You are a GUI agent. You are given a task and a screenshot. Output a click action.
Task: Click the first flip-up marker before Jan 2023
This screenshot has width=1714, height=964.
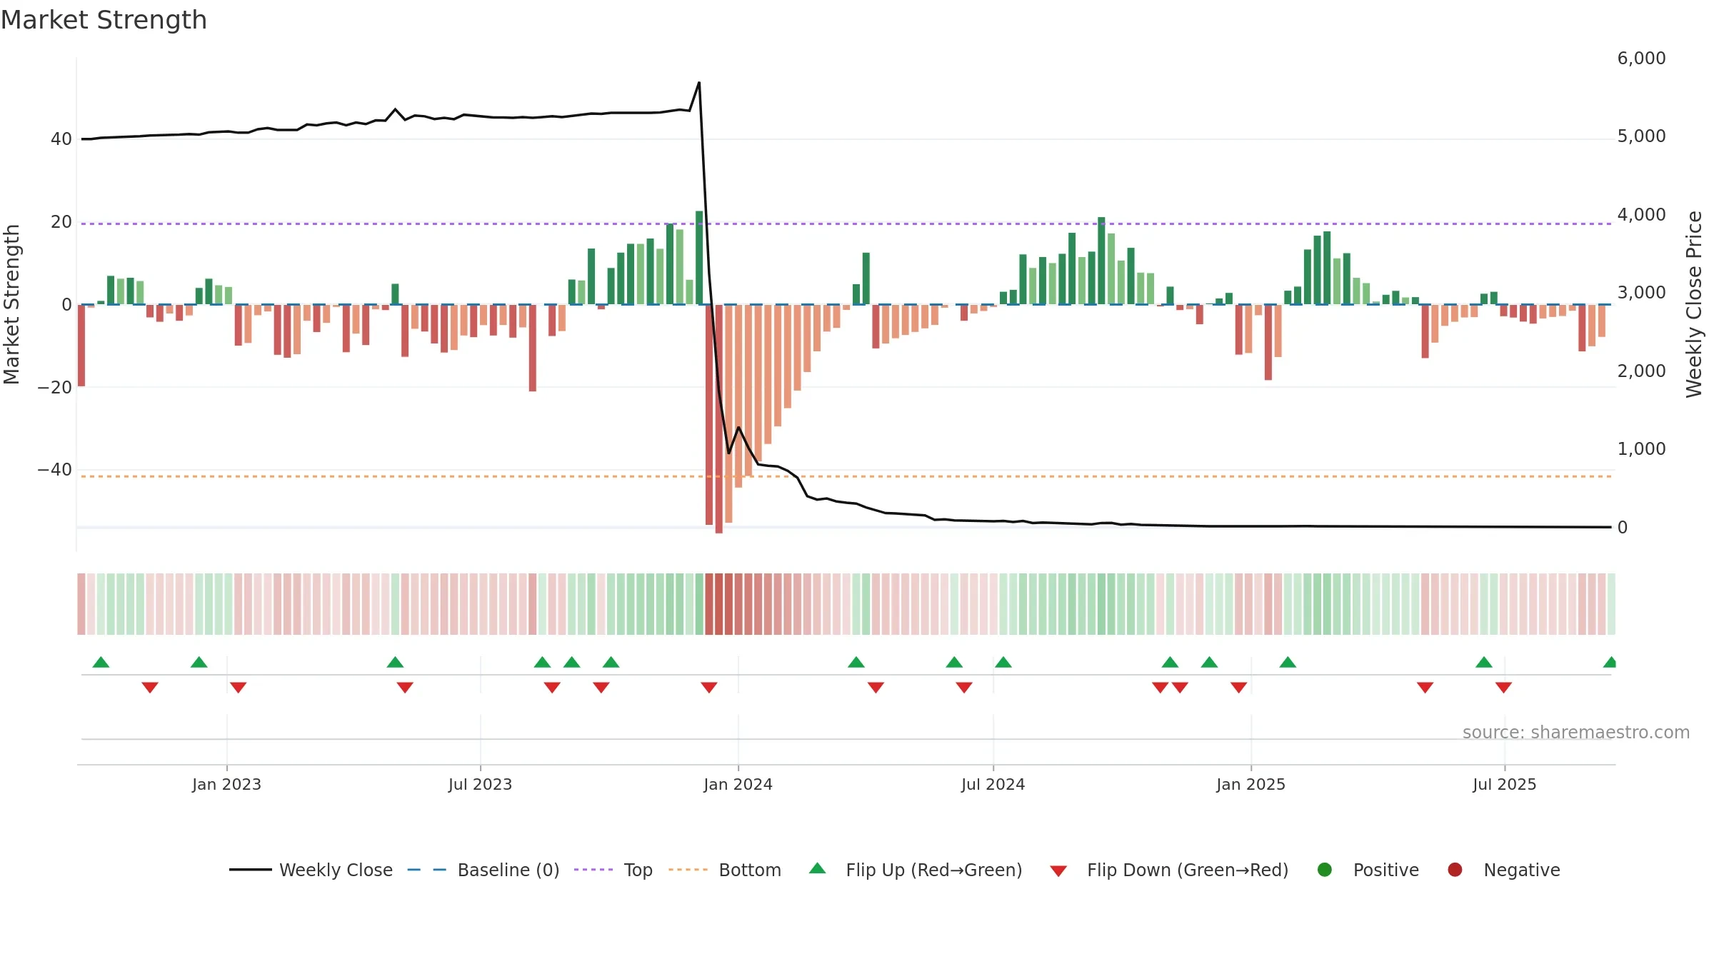(x=101, y=662)
